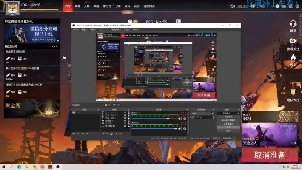Image resolution: width=302 pixels, height=170 pixels.
Task: Open 推荐关注 camera icon in game
Action: (293, 41)
